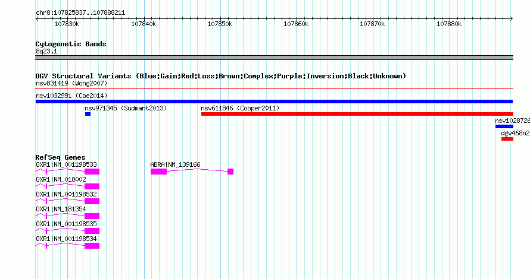This screenshot has width=530, height=279.
Task: Select the OXR1 NM_018002 magenta exon block
Action: (92, 186)
